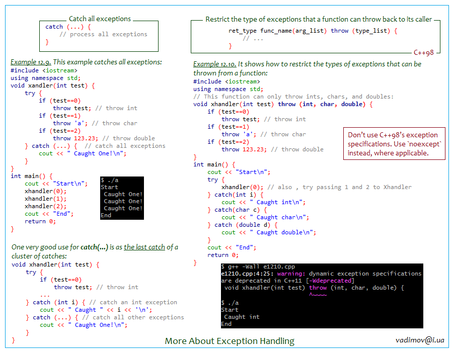
Task: Click the 'throw 123.23; // throw double' line in Example 12.9
Action: (x=104, y=138)
